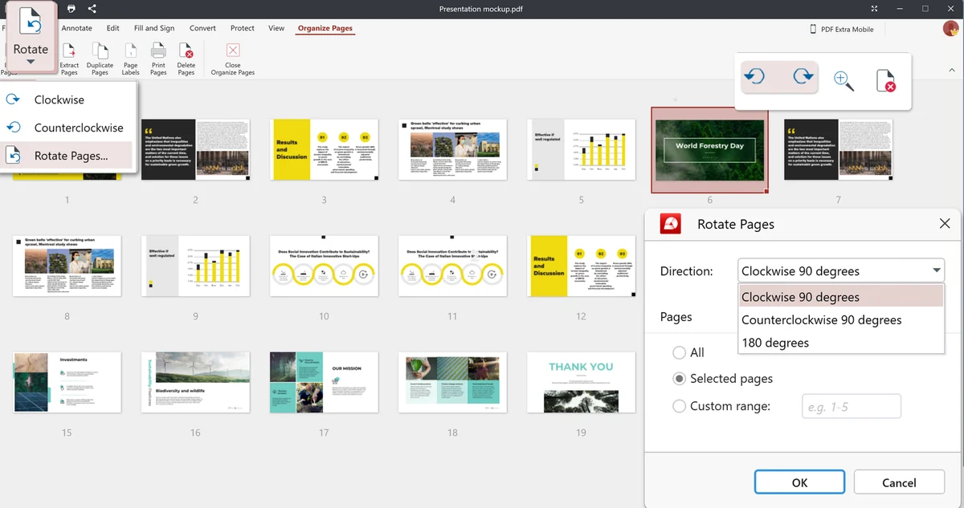Click rotate clockwise icon in floating toolbar
This screenshot has width=964, height=508.
click(802, 78)
